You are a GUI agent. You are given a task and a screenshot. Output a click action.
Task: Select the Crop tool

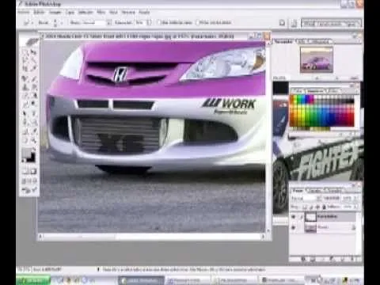(25, 68)
